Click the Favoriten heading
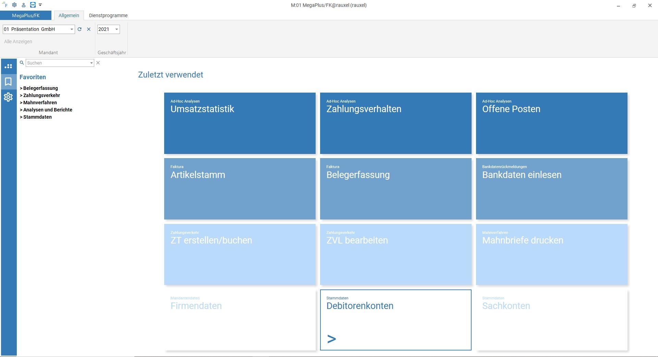The width and height of the screenshot is (658, 357). pos(33,77)
